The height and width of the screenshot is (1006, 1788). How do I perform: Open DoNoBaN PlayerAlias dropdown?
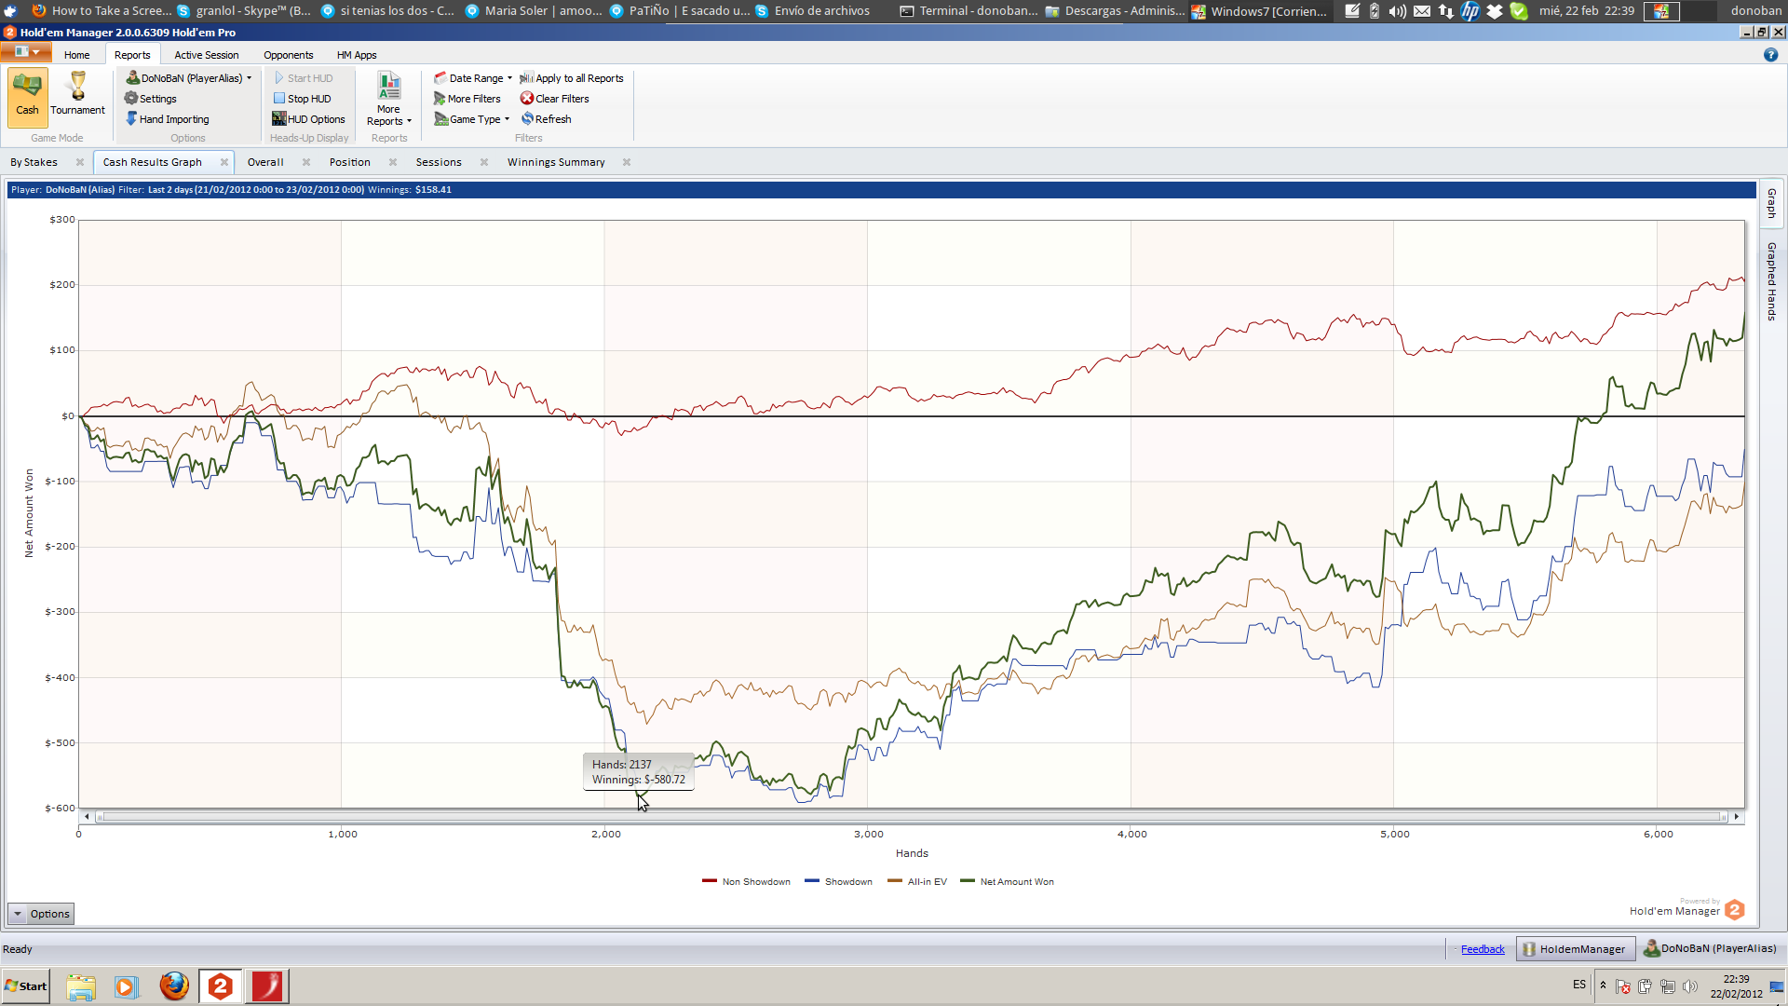[189, 78]
